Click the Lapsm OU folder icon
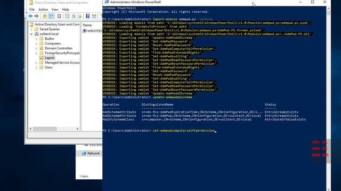Screen dimensions: 341x191 coord(42,58)
